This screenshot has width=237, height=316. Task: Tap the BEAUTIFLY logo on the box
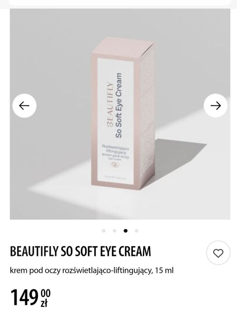pos(109,105)
